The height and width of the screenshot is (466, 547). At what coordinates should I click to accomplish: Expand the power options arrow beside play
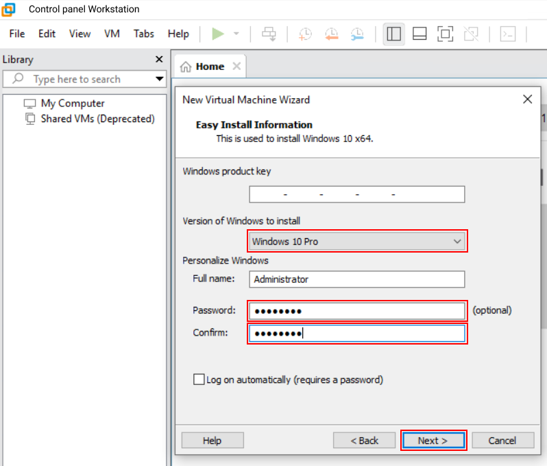[236, 34]
